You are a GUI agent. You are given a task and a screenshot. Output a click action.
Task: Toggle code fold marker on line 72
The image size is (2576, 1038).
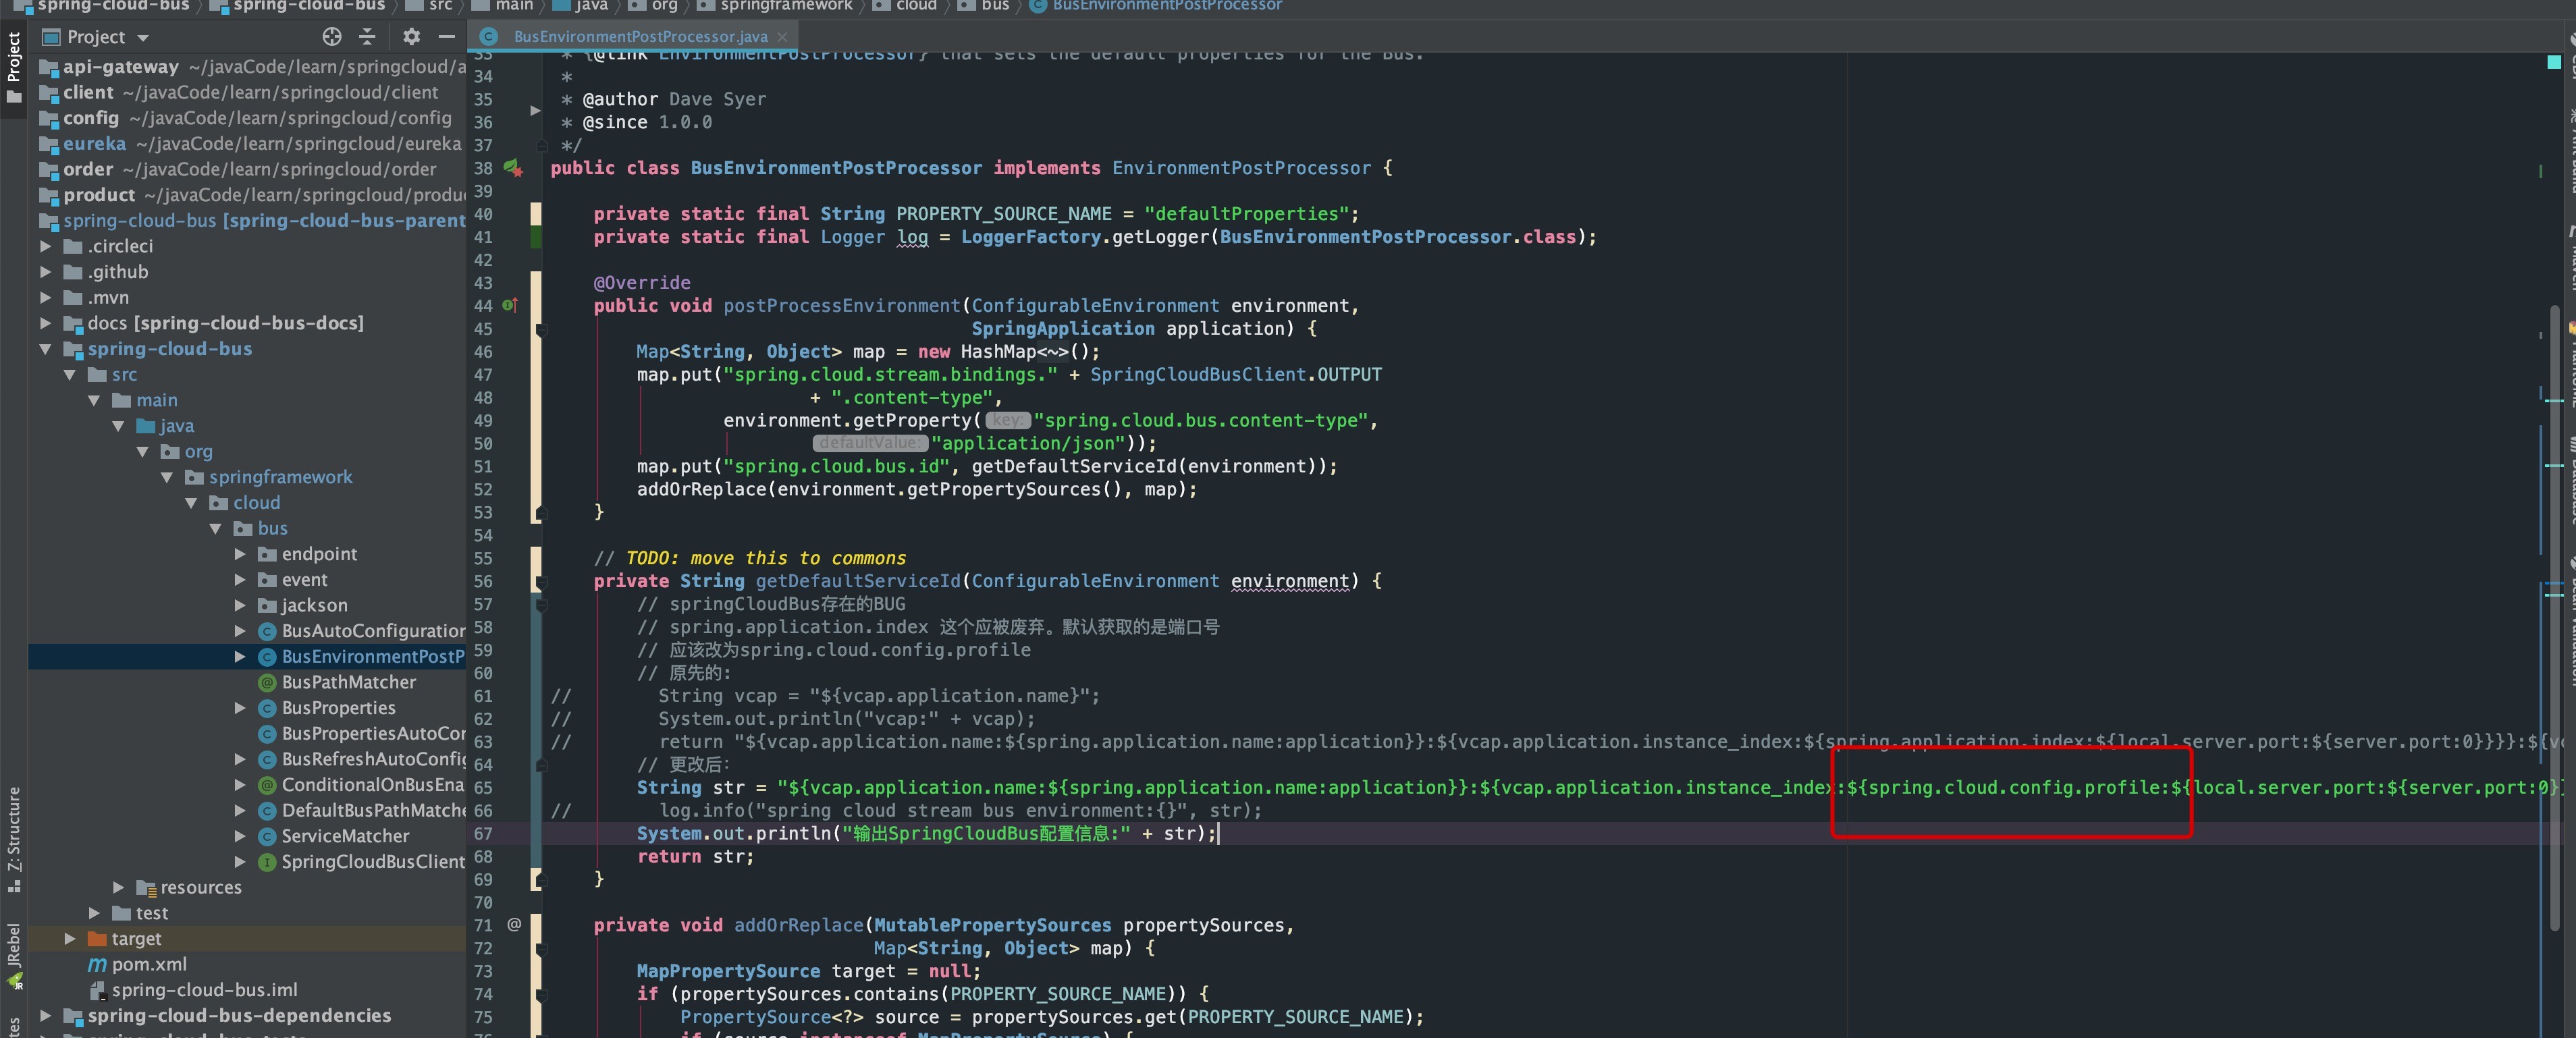[x=541, y=948]
